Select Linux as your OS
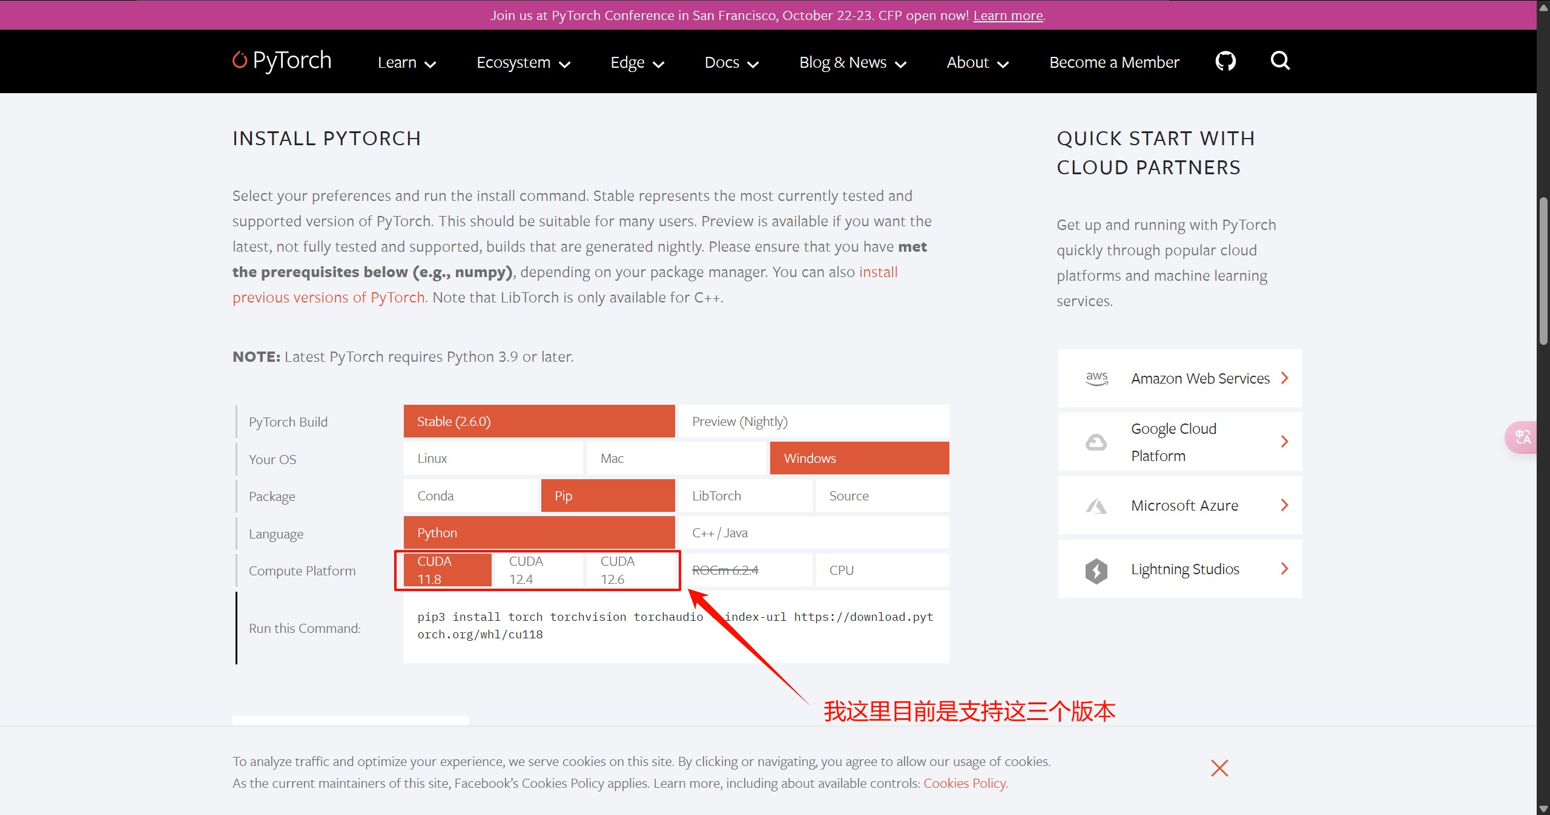Screen dimensions: 1550x815 (493, 459)
